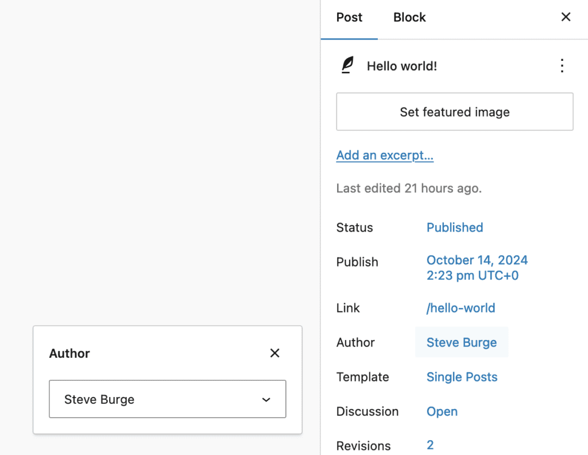Screen dimensions: 588x455
Task: Click the Hello world! post title text
Action: [401, 65]
